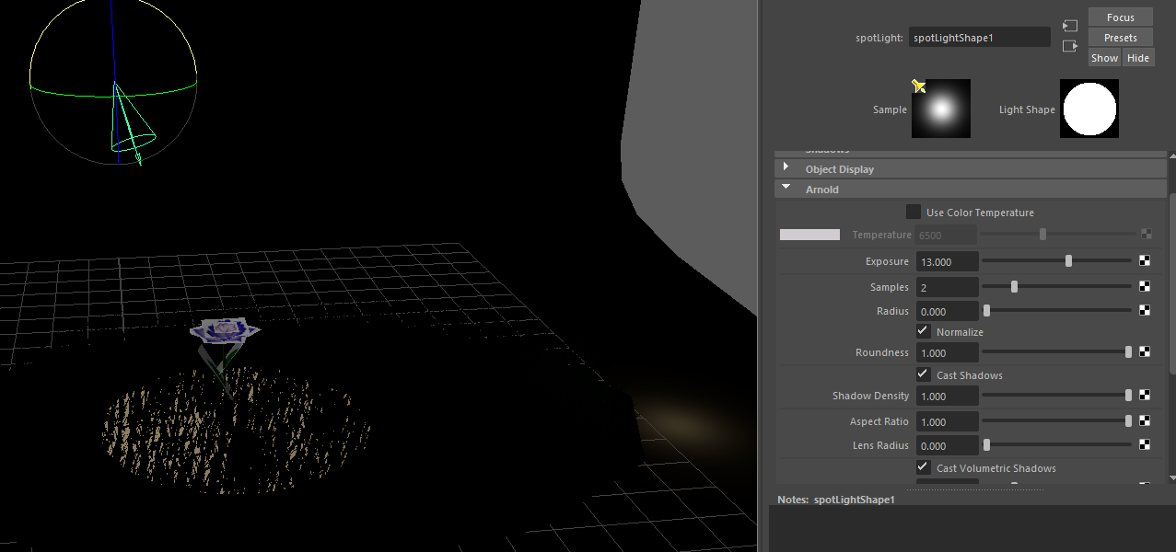Click the Focus button
This screenshot has width=1176, height=552.
tap(1121, 17)
